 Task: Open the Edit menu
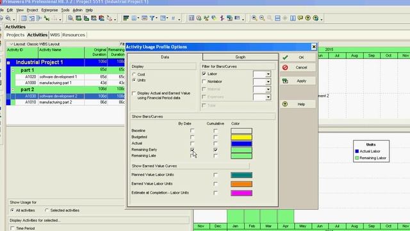(x=10, y=10)
